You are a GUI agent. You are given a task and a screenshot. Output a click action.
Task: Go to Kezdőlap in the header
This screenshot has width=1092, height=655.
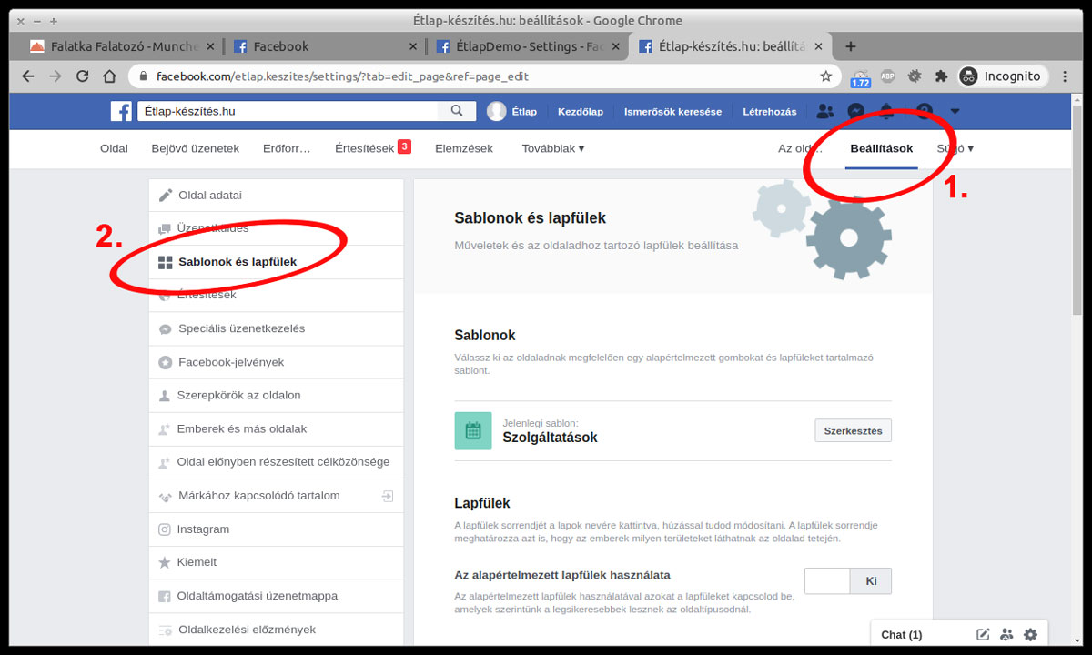(x=581, y=111)
